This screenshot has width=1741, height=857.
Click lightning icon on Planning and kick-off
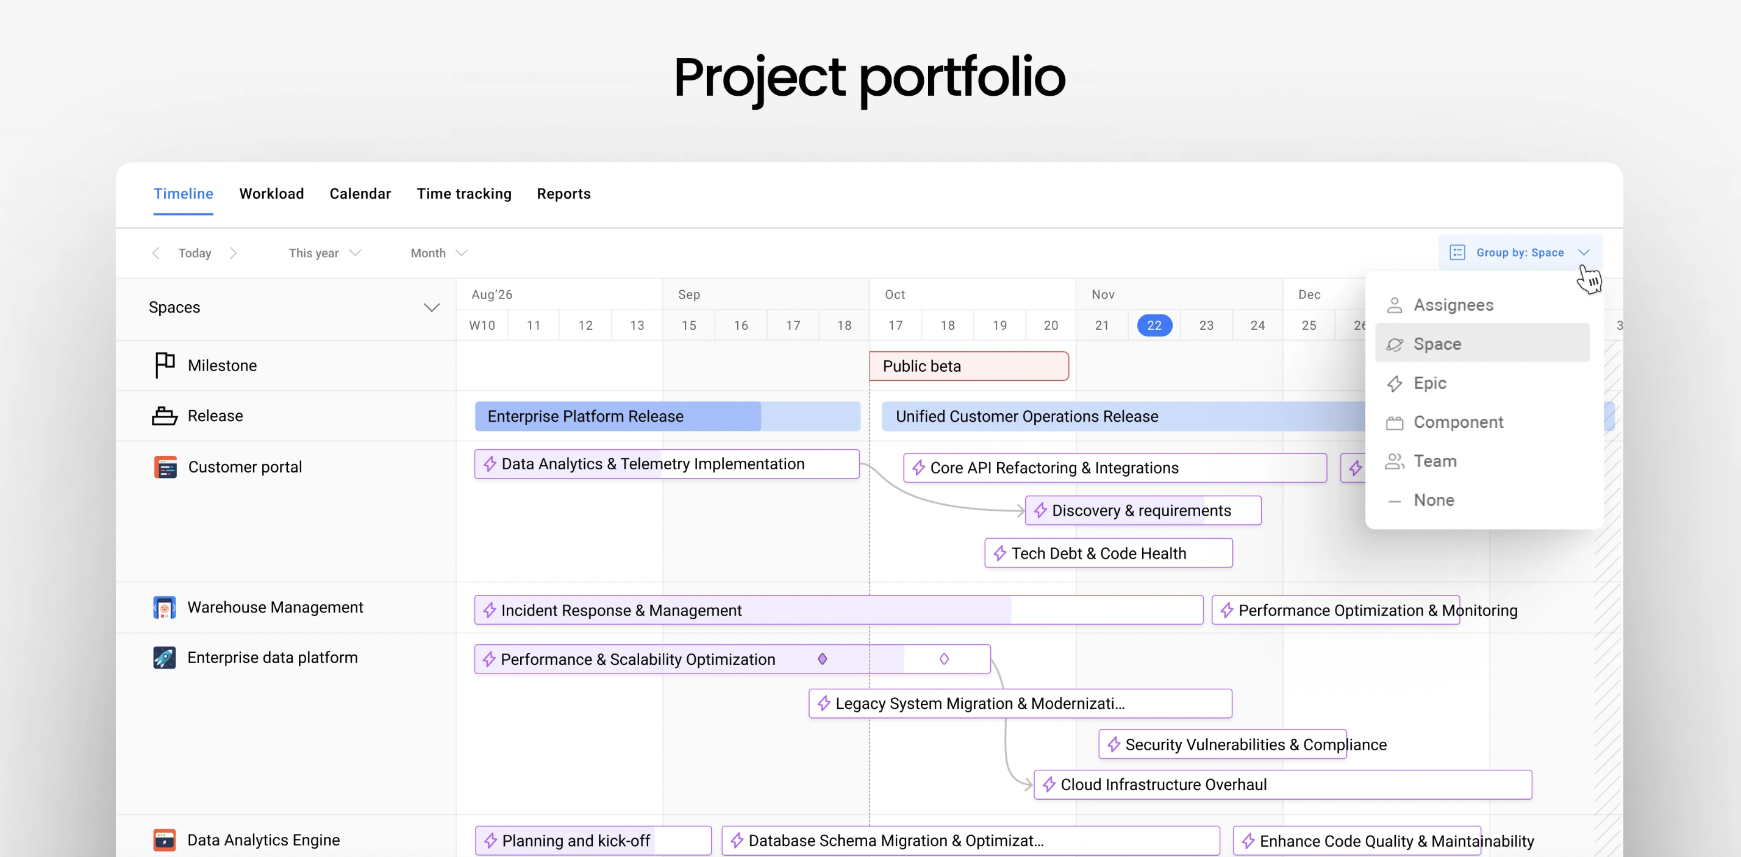tap(490, 841)
